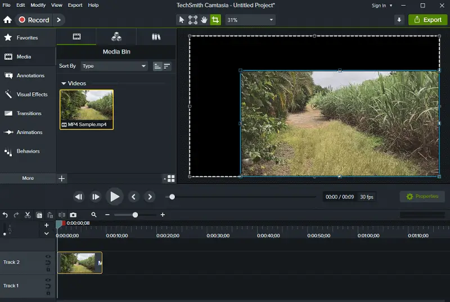Switch Media Bin to grid thumbnail view
450x302 pixels.
click(171, 179)
